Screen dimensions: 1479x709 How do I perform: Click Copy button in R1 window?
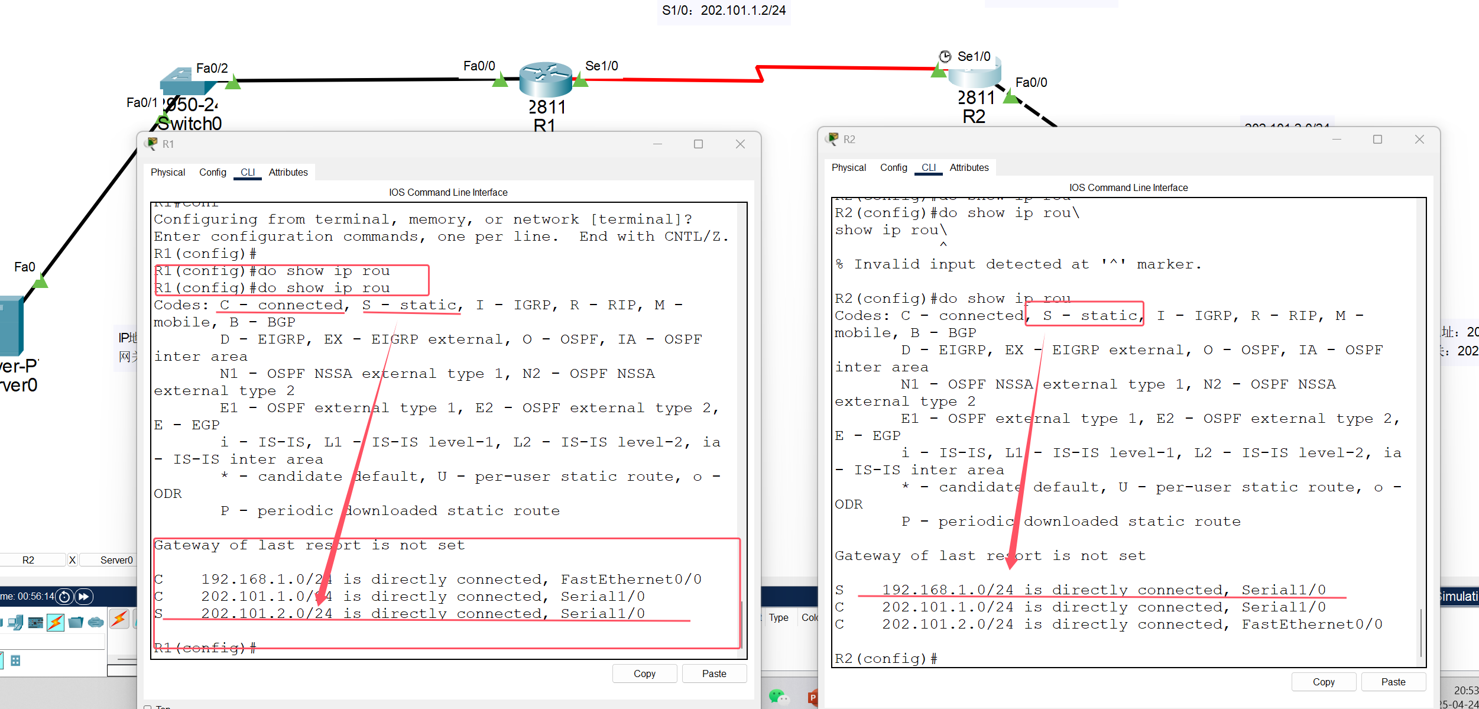(x=644, y=674)
